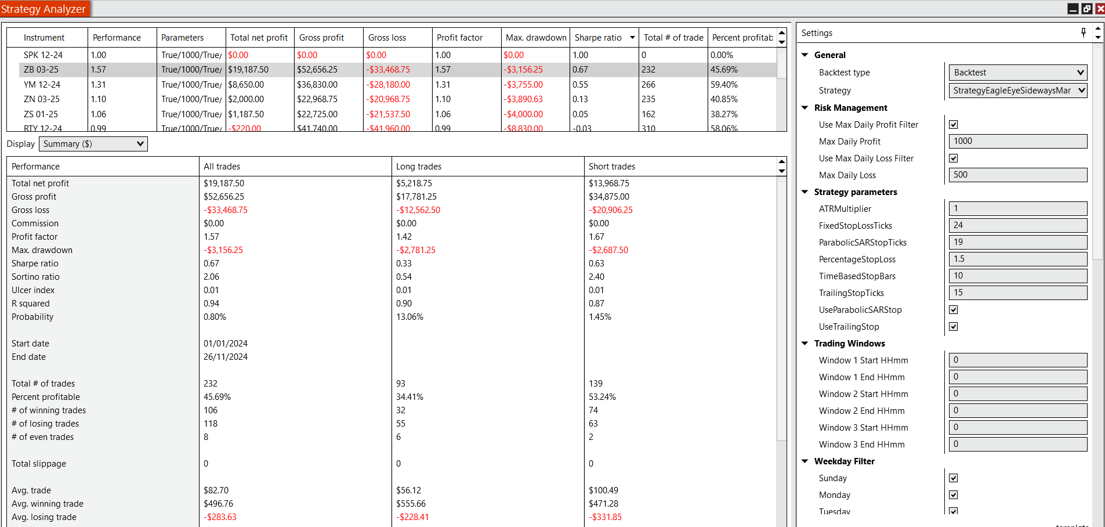1105x527 pixels.
Task: Click the Settings panel scroll-up arrow
Action: 1097,28
